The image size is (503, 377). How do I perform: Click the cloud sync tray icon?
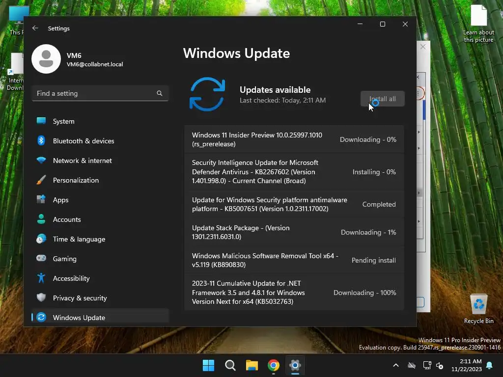tap(412, 365)
